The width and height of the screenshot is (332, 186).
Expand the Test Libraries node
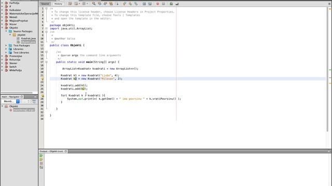coord(6,53)
